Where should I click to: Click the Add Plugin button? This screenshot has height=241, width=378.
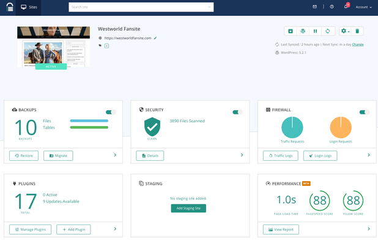point(73,229)
